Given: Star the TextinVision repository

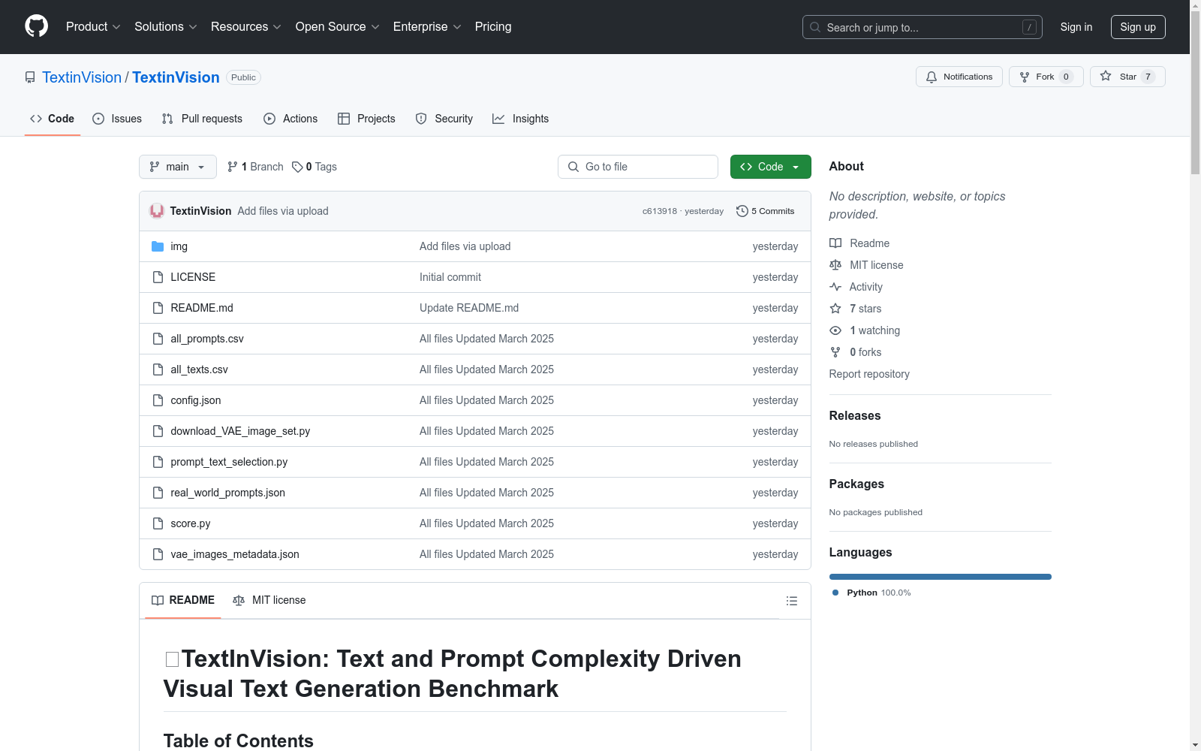Looking at the screenshot, I should 1127,77.
